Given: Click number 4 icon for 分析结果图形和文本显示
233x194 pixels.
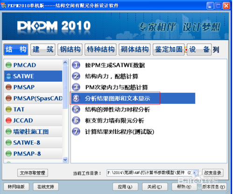Looking at the screenshot, I should pyautogui.click(x=76, y=98).
